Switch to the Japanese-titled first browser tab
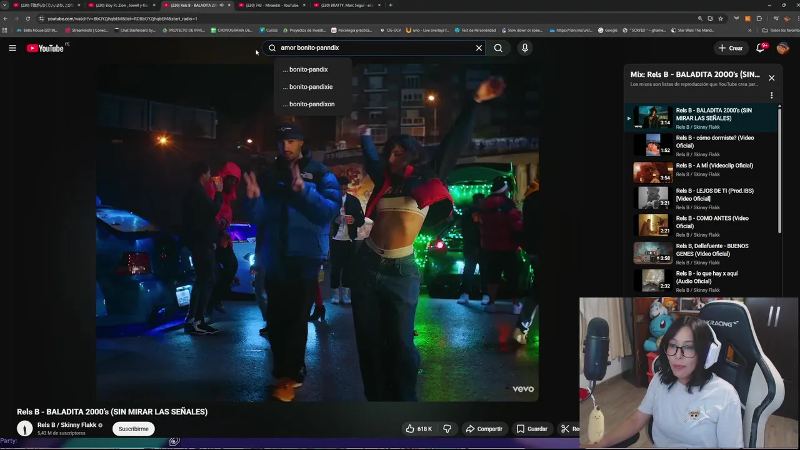Image resolution: width=800 pixels, height=450 pixels. (47, 5)
